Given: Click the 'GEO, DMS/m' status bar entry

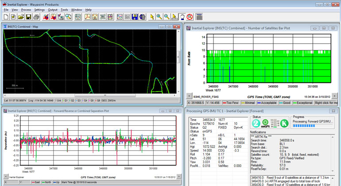Looking at the screenshot, I should (x=109, y=101).
